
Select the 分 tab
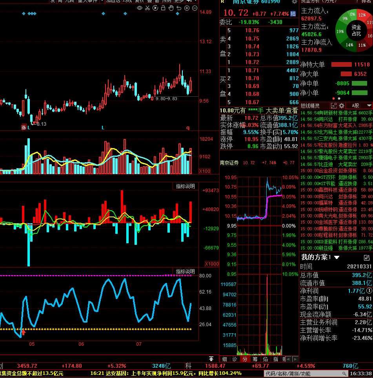(245, 359)
